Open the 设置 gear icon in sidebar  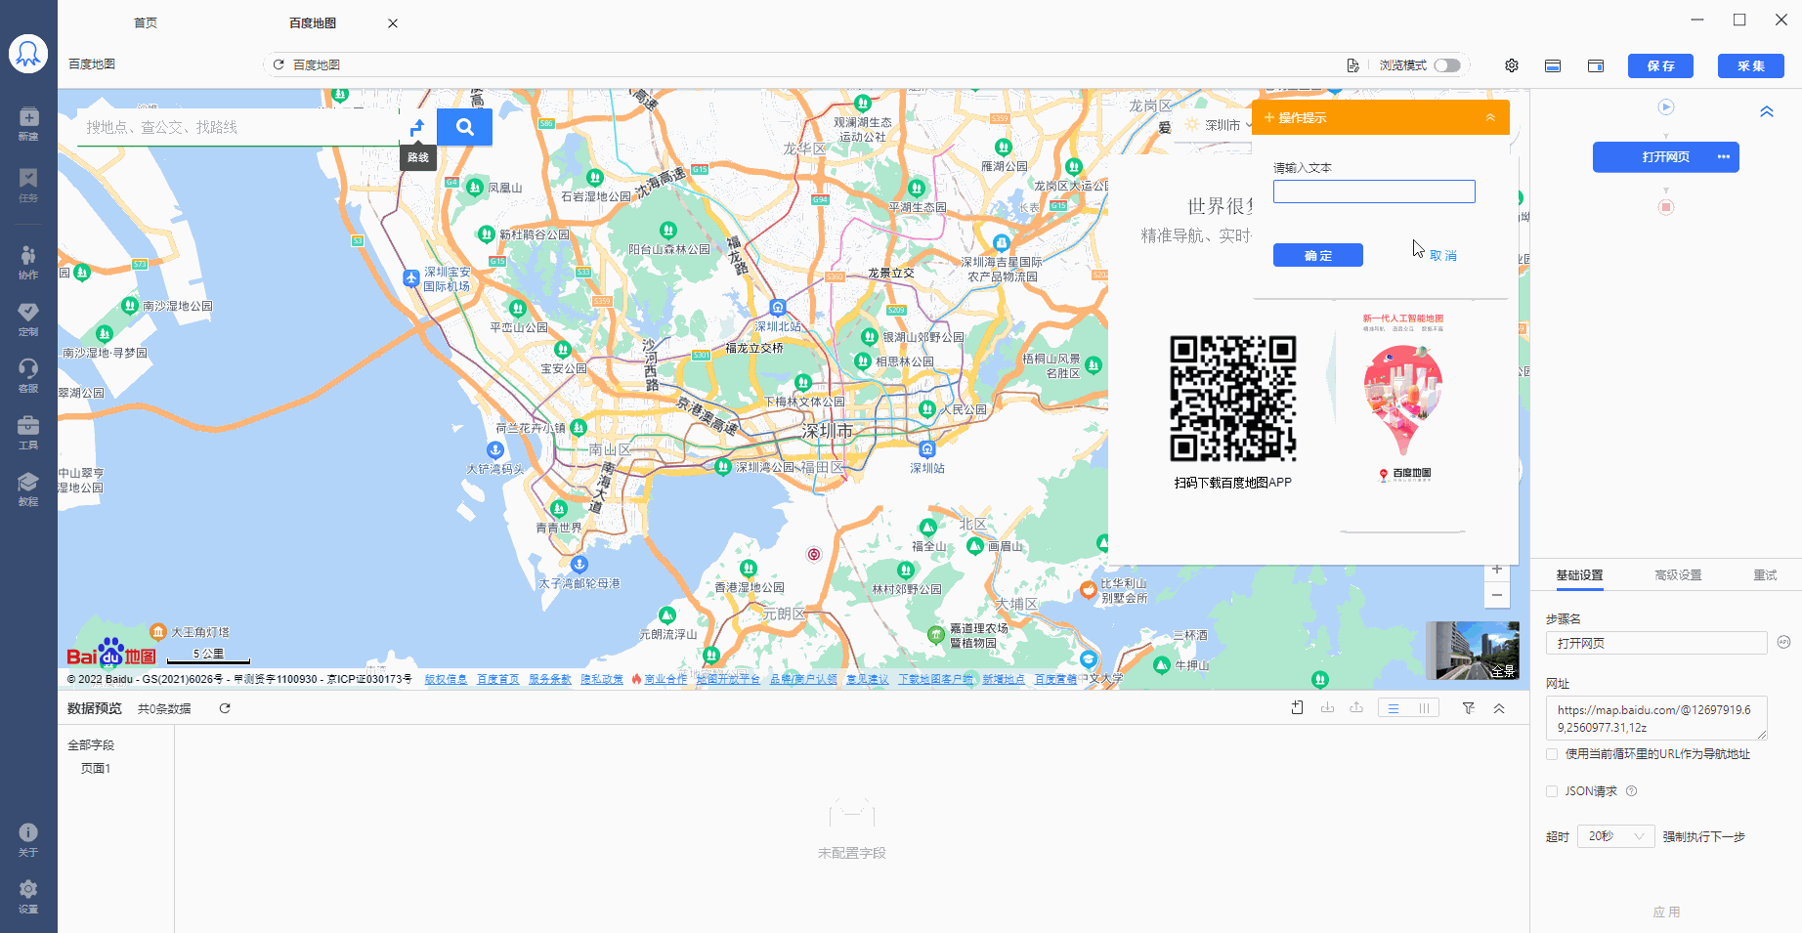click(28, 896)
